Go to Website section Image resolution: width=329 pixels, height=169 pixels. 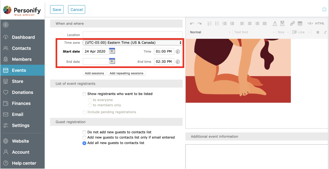22,141
